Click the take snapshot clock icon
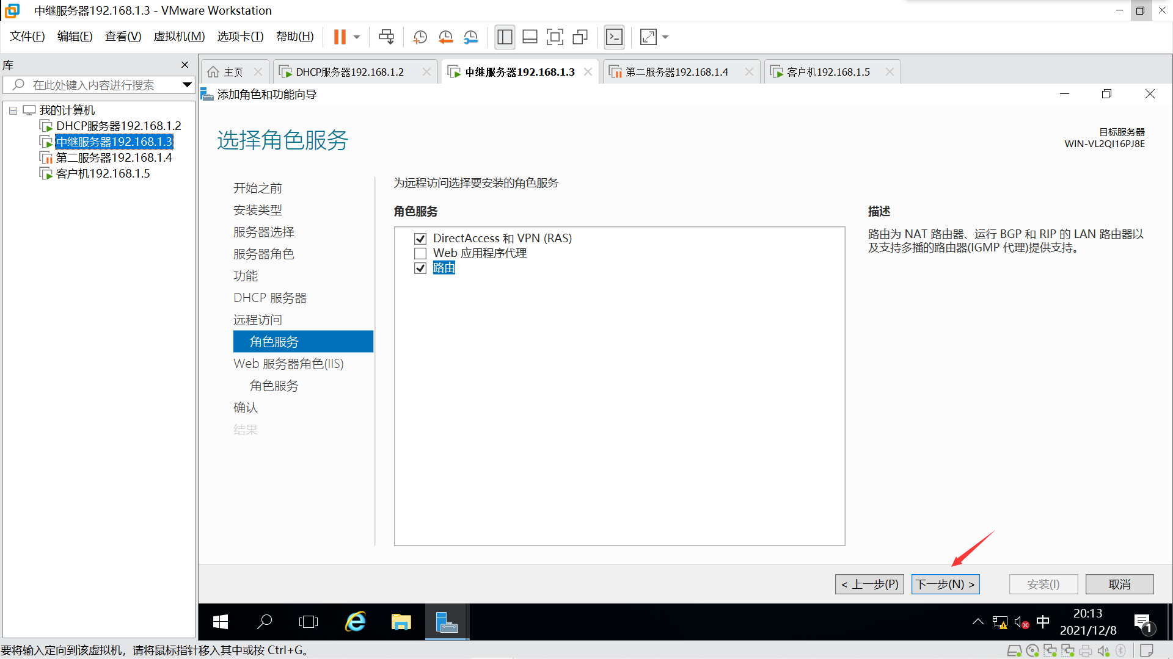1173x659 pixels. pos(420,37)
